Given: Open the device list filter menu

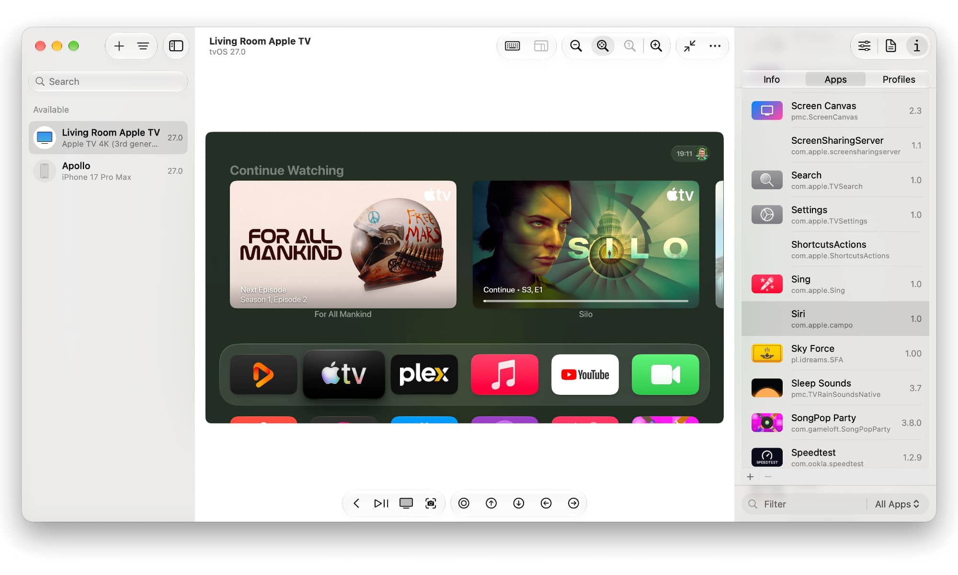Looking at the screenshot, I should (143, 46).
